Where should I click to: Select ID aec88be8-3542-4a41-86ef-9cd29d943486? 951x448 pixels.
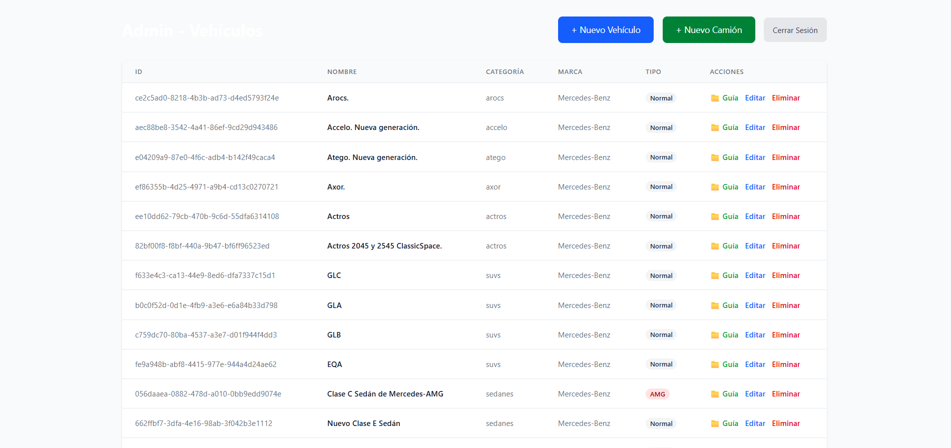(x=206, y=127)
